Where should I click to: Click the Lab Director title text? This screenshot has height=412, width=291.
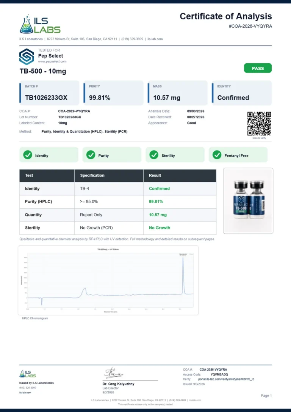pos(111,388)
